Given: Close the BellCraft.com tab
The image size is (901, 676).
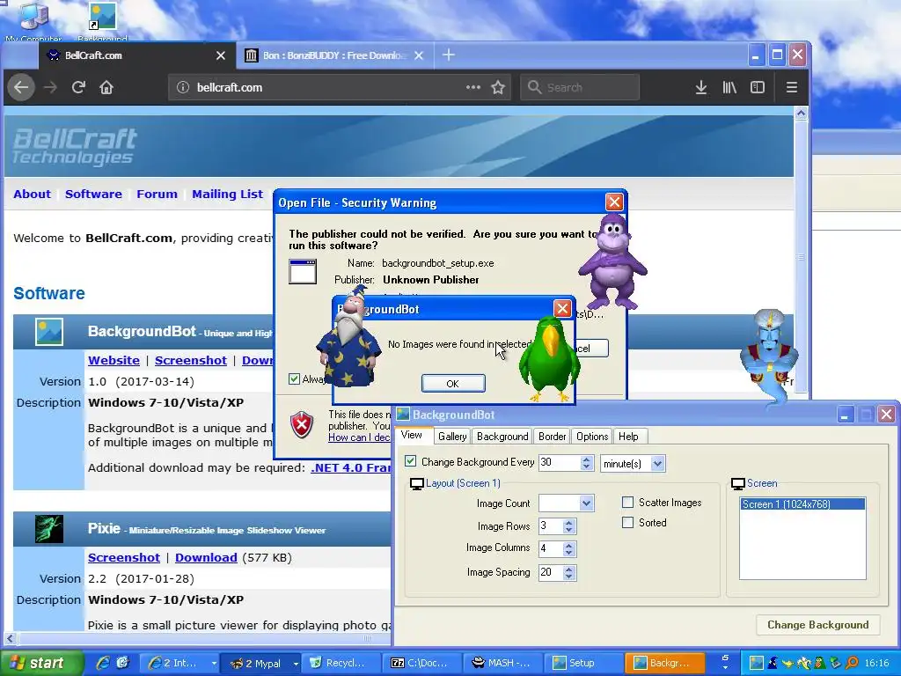Looking at the screenshot, I should [x=221, y=55].
